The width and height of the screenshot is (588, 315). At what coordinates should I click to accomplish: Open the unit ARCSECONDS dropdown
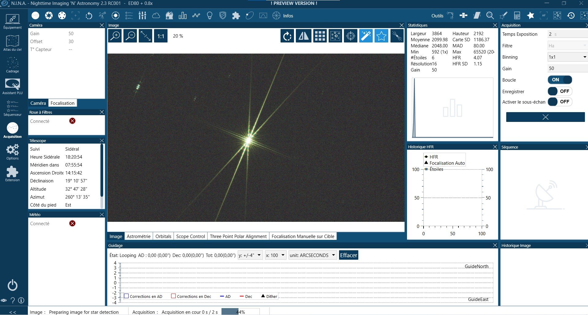[313, 255]
